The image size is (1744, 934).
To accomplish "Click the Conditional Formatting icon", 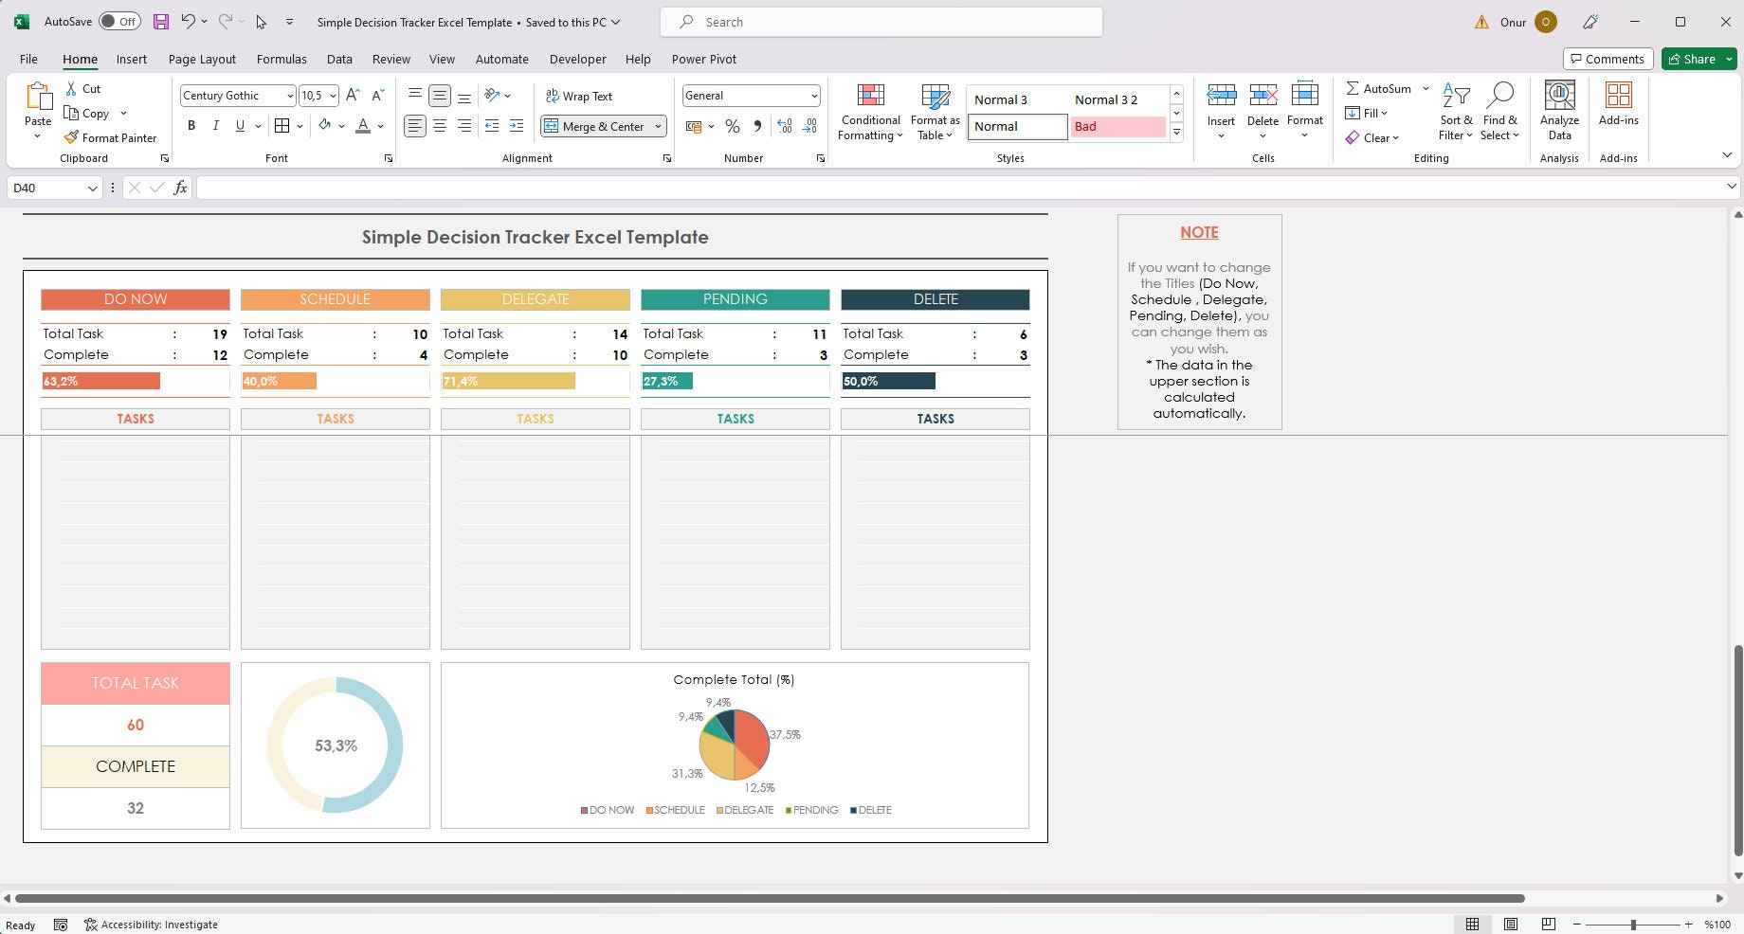I will click(869, 109).
